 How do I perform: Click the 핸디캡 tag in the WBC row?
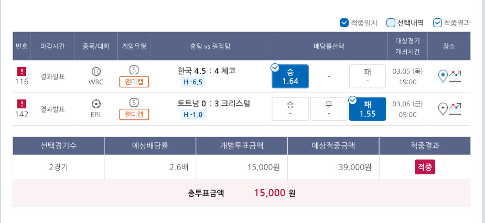pyautogui.click(x=134, y=82)
